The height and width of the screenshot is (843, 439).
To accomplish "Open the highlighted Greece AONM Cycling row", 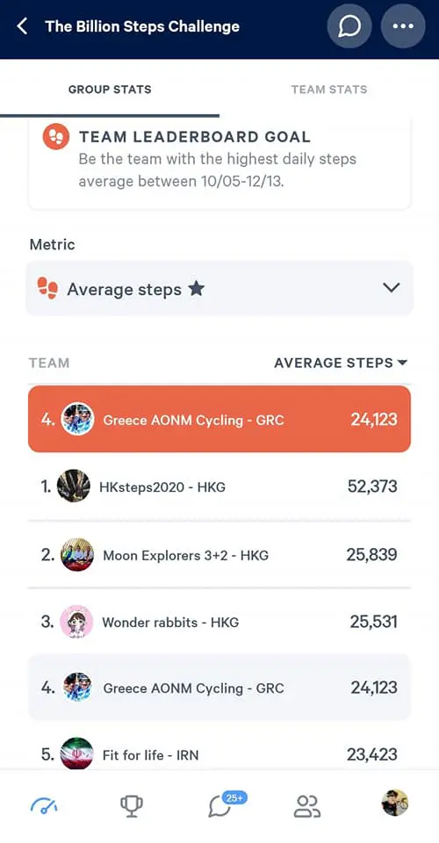I will 219,419.
